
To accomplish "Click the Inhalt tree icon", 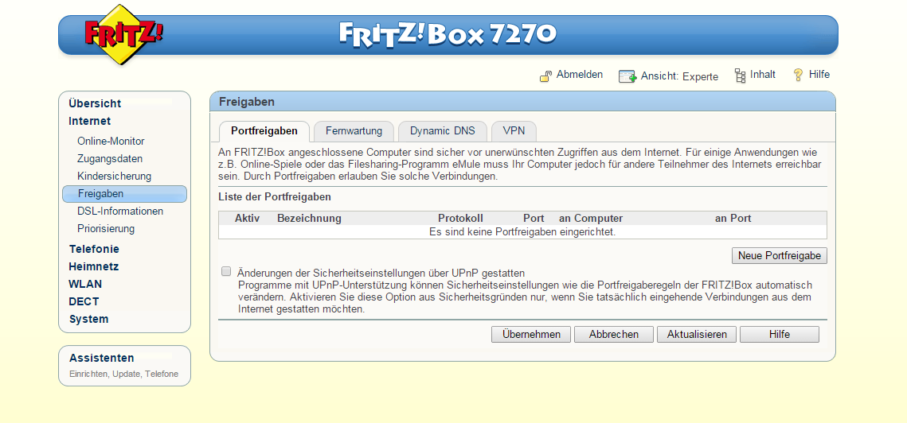I will 740,75.
